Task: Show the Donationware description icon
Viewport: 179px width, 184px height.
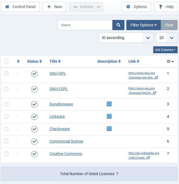Action: [109, 104]
